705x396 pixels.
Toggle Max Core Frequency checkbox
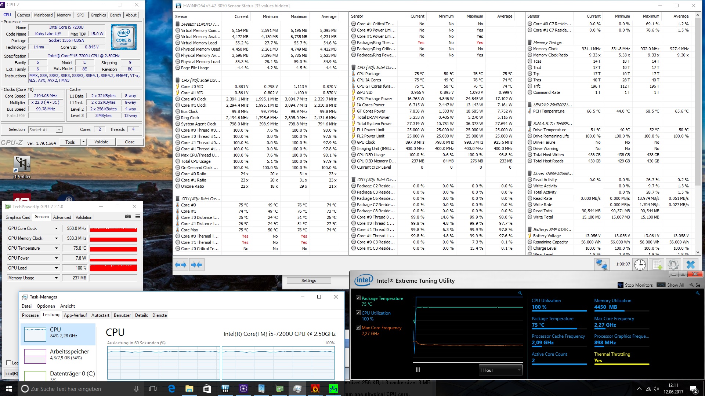(x=358, y=327)
